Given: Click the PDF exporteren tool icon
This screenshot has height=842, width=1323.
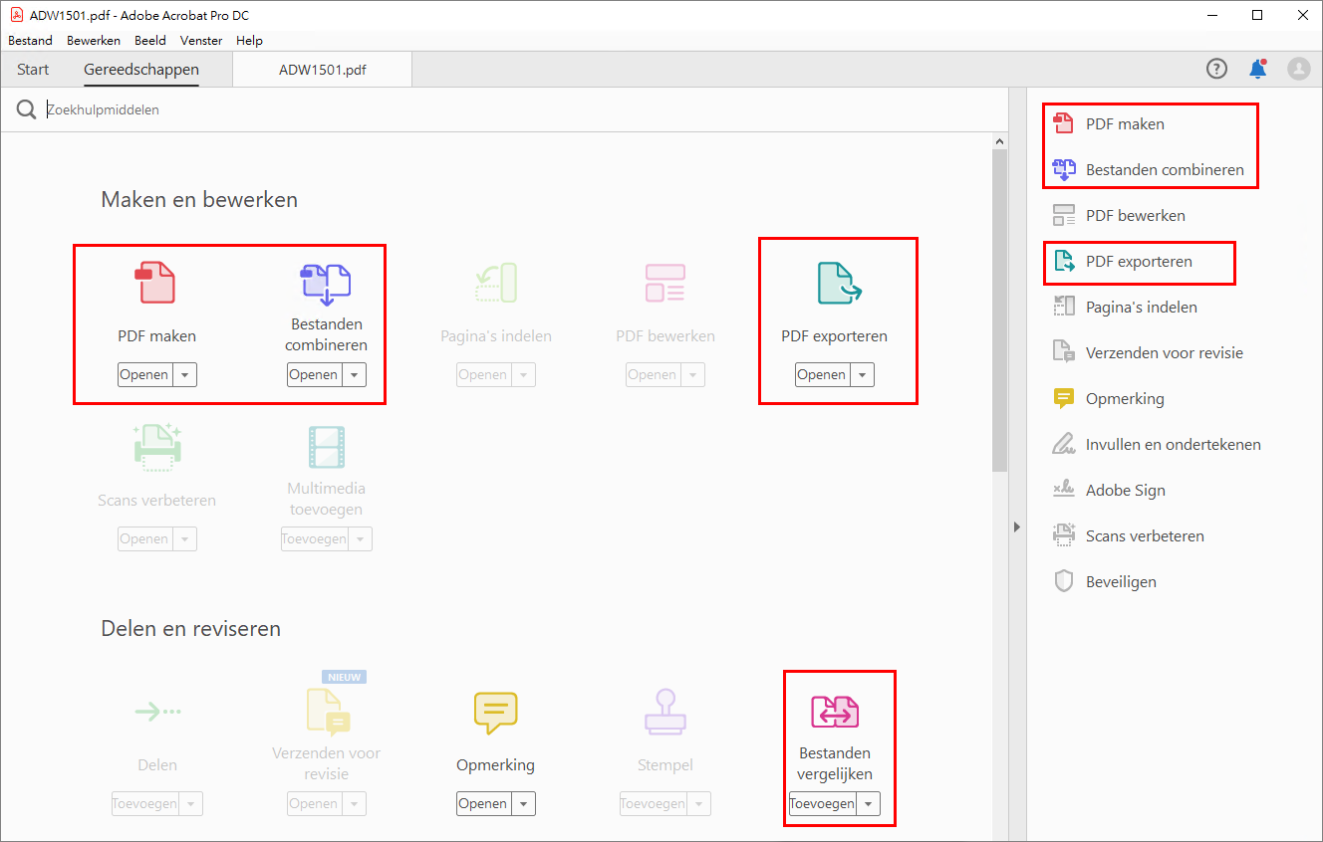Looking at the screenshot, I should (x=839, y=283).
